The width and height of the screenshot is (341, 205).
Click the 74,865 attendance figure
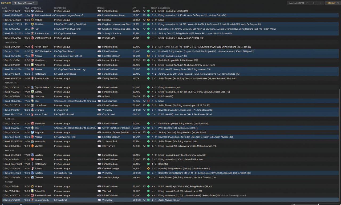point(136,101)
